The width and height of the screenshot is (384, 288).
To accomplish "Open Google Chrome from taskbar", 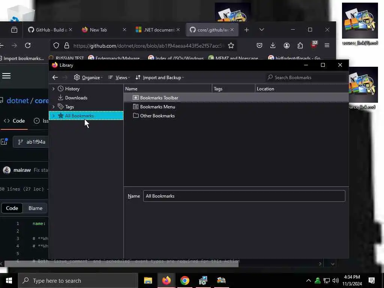I will point(184,280).
